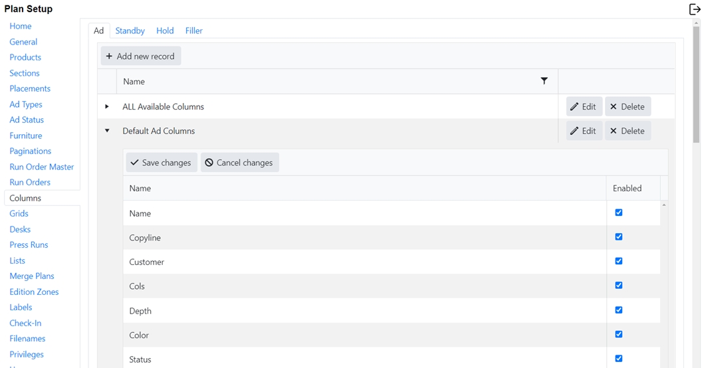Delete the Default Ad Columns record
This screenshot has height=368, width=704.
tap(627, 131)
